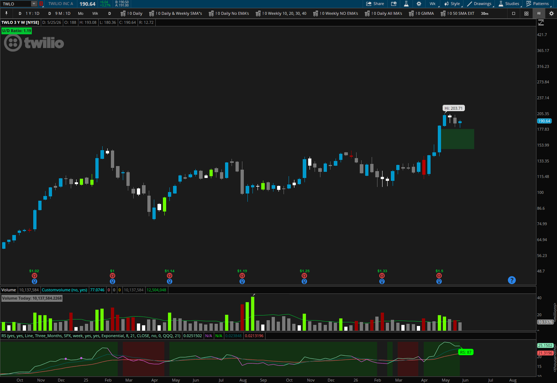Select the 1 Y : 1D timeframe
The height and width of the screenshot is (383, 557).
[x=29, y=13]
